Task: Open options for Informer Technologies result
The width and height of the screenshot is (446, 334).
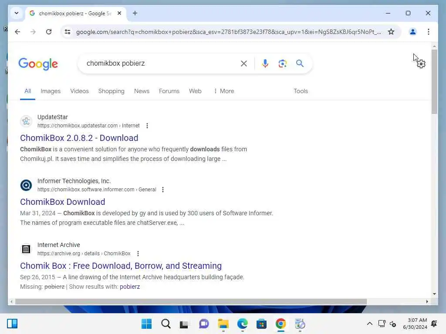Action: coord(163,190)
